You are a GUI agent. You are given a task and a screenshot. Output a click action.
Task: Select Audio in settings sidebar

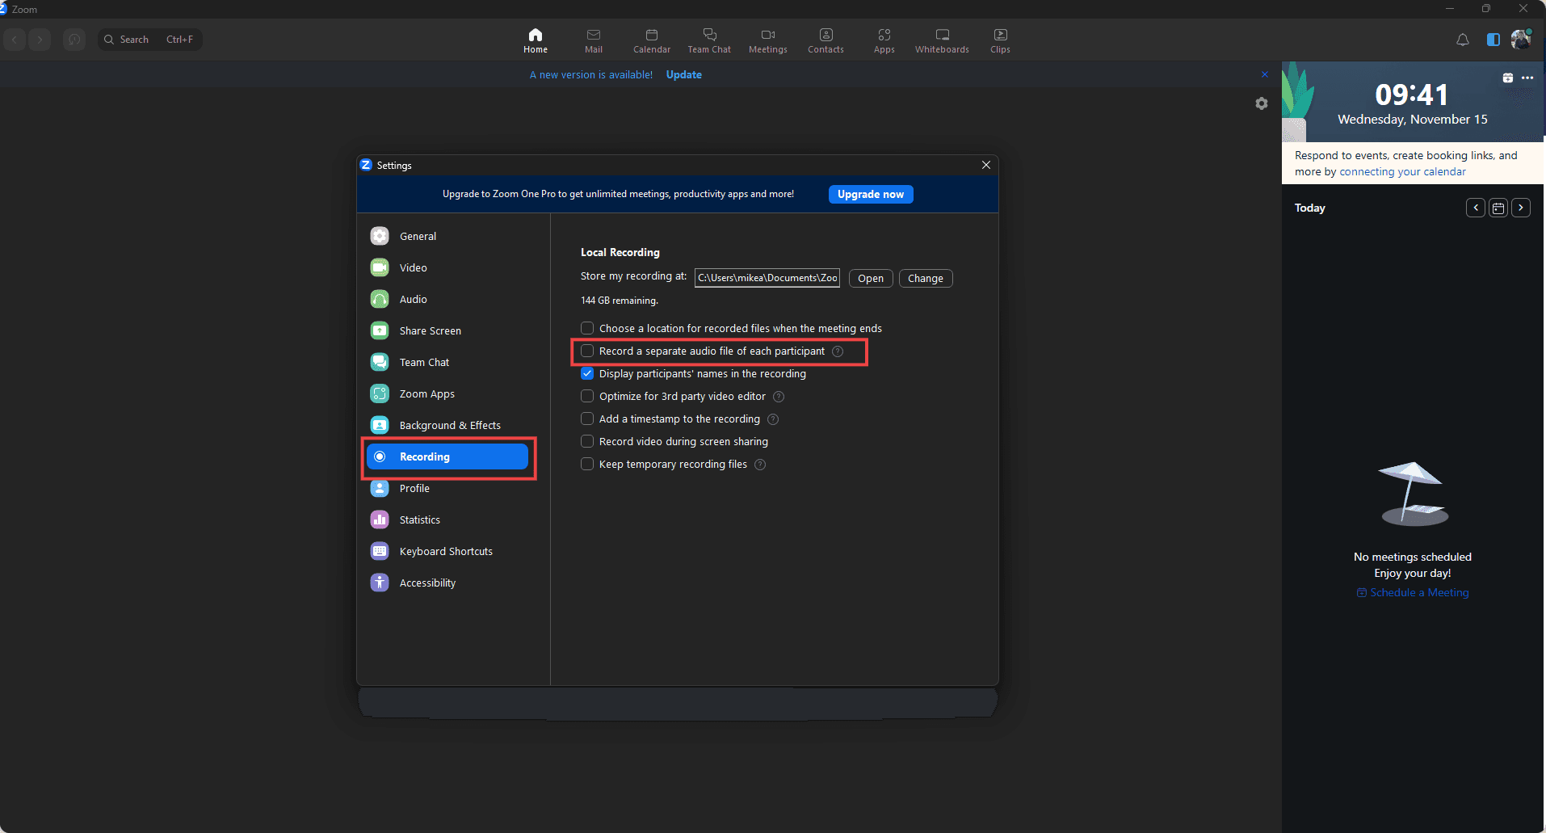pyautogui.click(x=413, y=300)
